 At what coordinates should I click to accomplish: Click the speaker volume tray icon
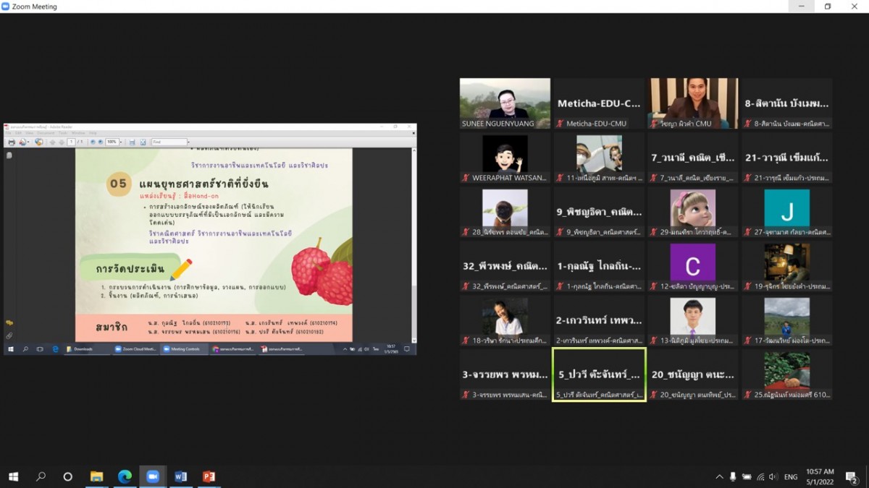point(773,476)
